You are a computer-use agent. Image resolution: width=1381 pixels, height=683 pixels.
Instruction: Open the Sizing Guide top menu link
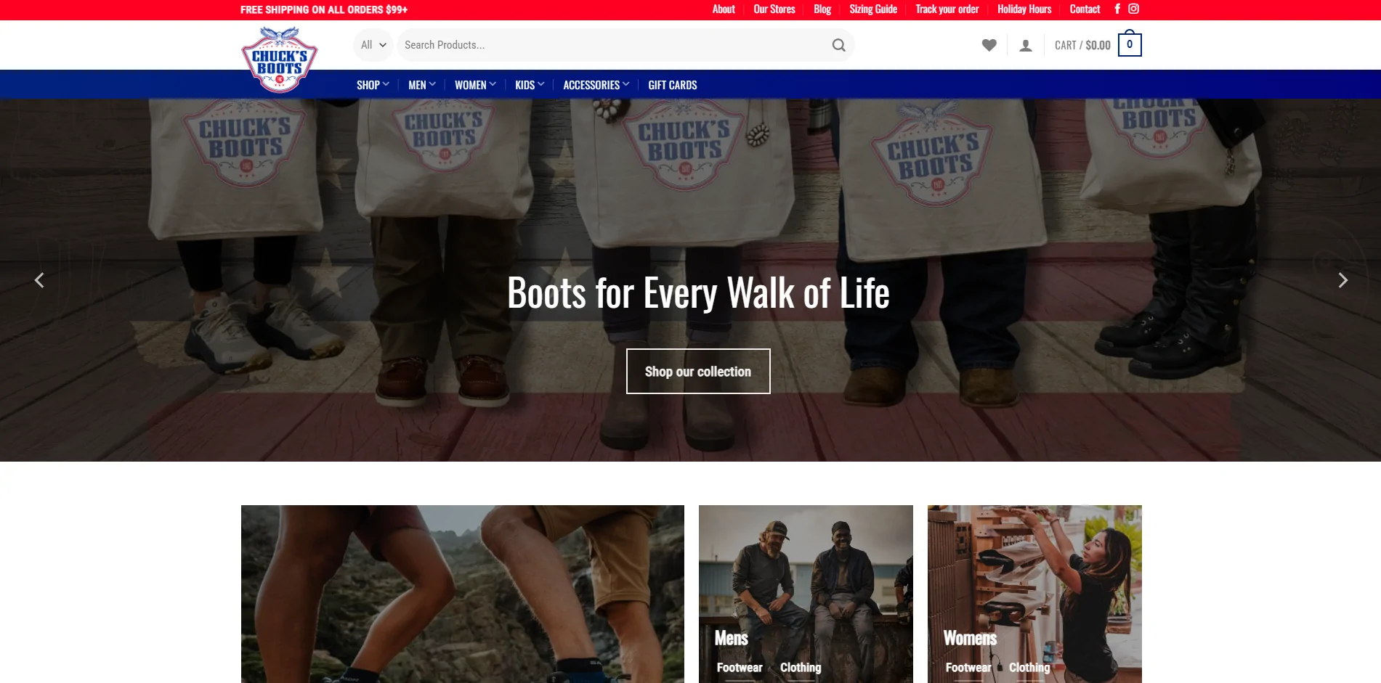click(872, 9)
